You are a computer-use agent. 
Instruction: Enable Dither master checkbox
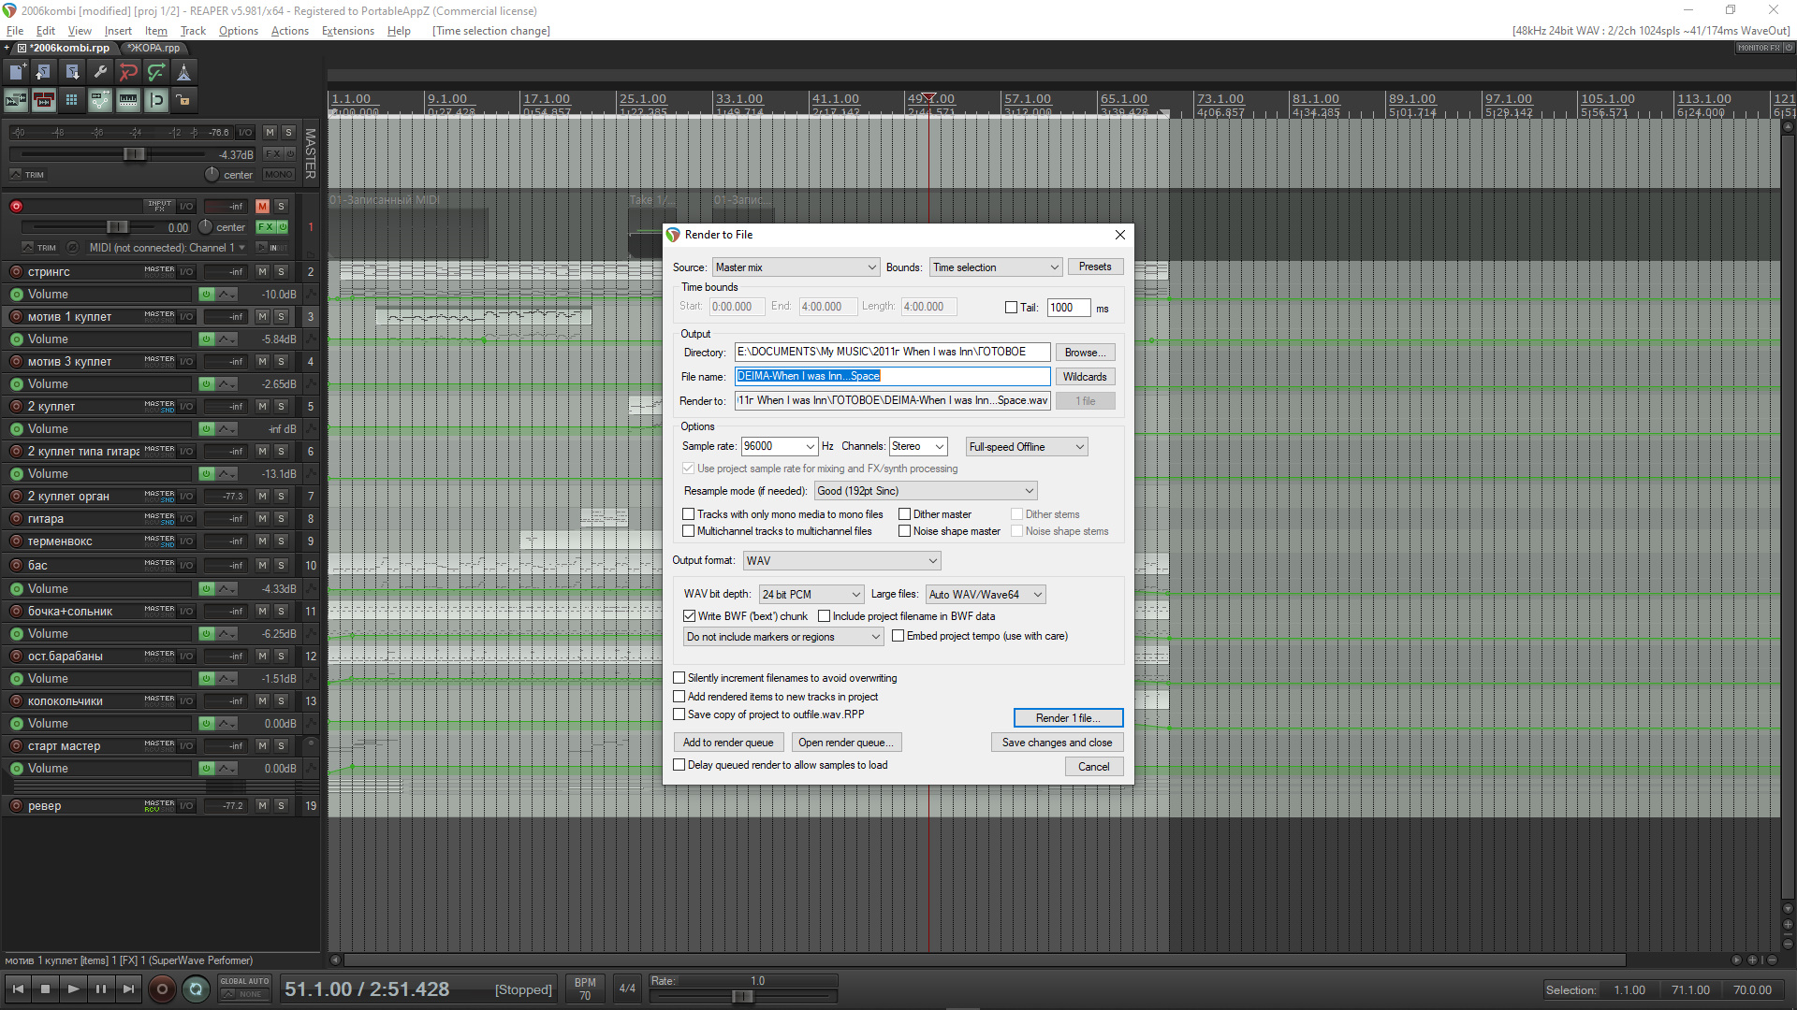[905, 514]
